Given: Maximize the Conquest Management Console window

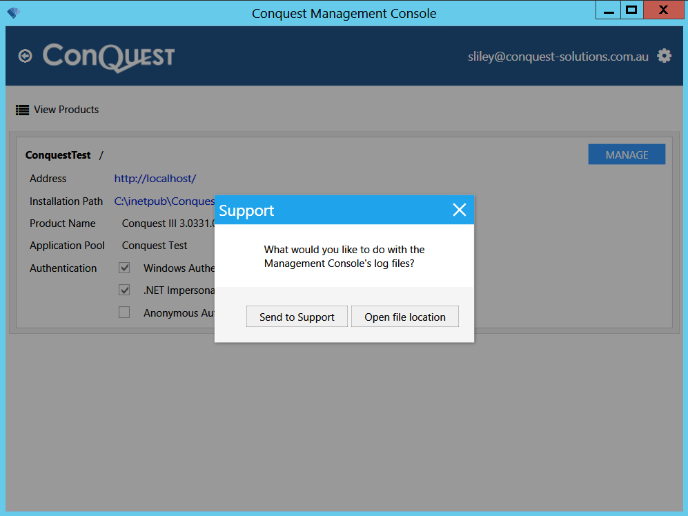Looking at the screenshot, I should 632,10.
